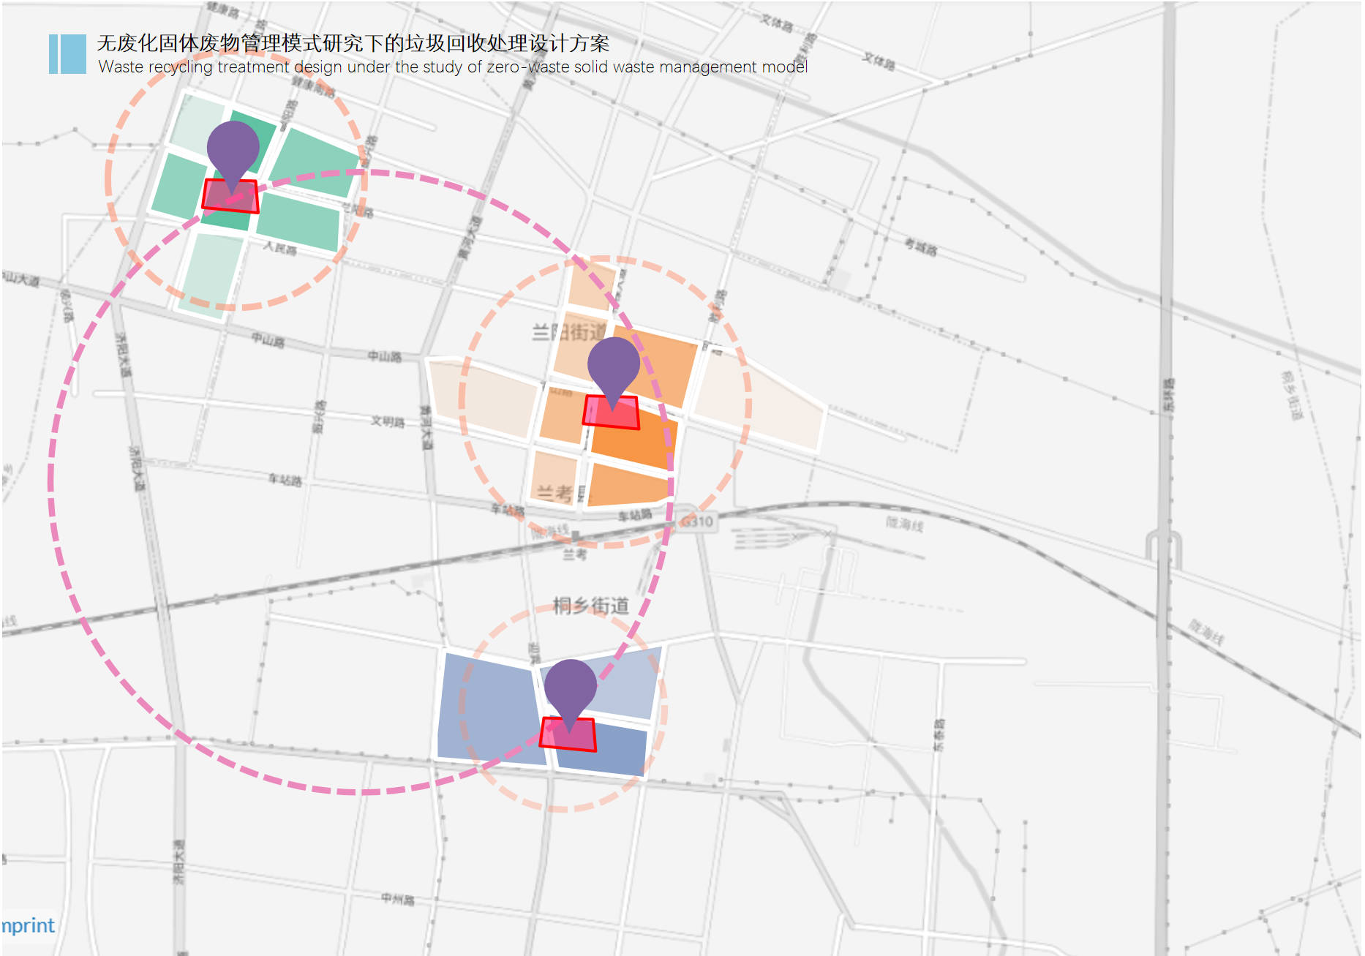This screenshot has height=956, width=1365.
Task: Click the pale peach block east of orange district
Action: (761, 403)
